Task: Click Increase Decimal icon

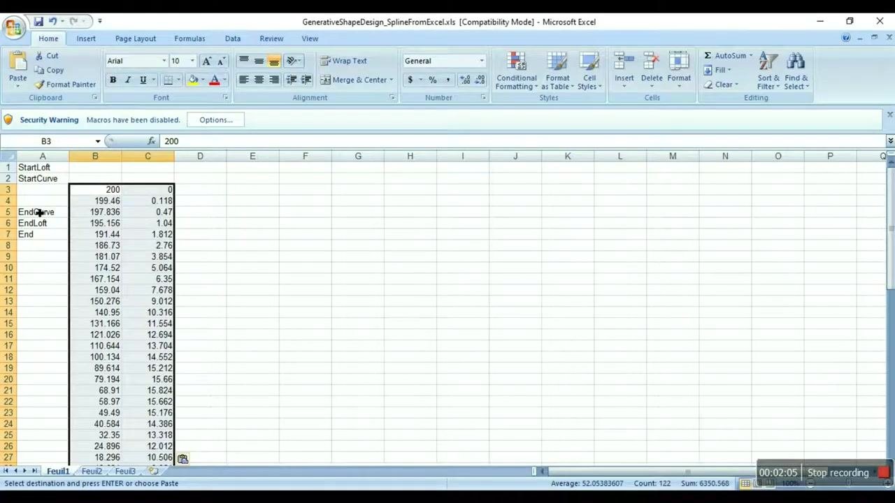Action: point(465,80)
